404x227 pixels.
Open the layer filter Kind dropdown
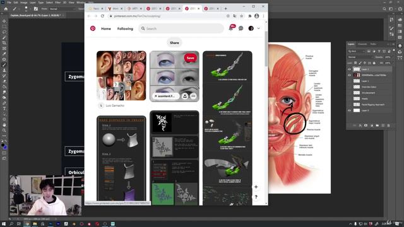click(357, 51)
